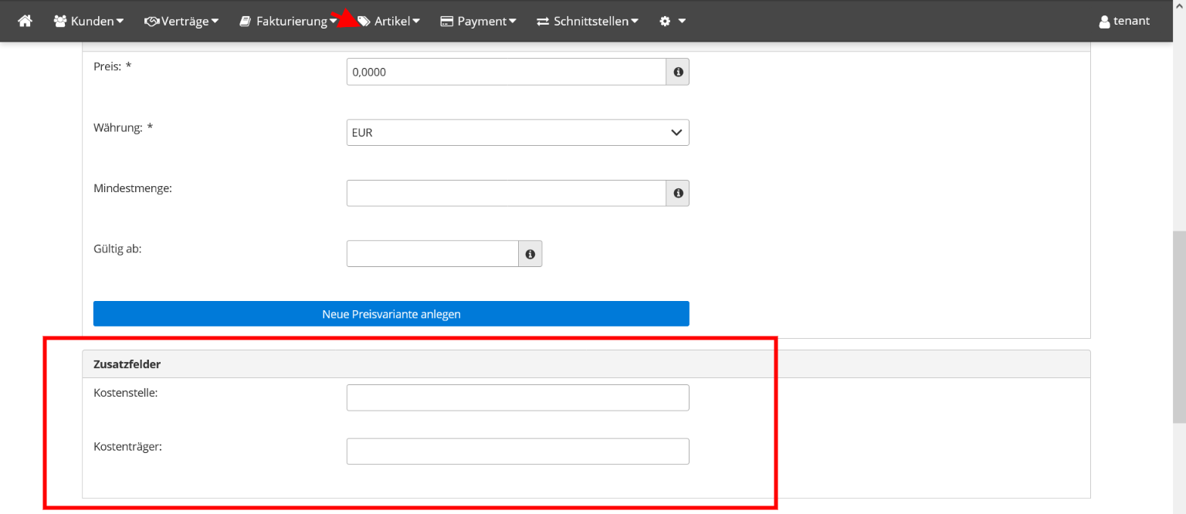This screenshot has width=1186, height=514.
Task: Click the info icon beside Preis field
Action: (x=678, y=72)
